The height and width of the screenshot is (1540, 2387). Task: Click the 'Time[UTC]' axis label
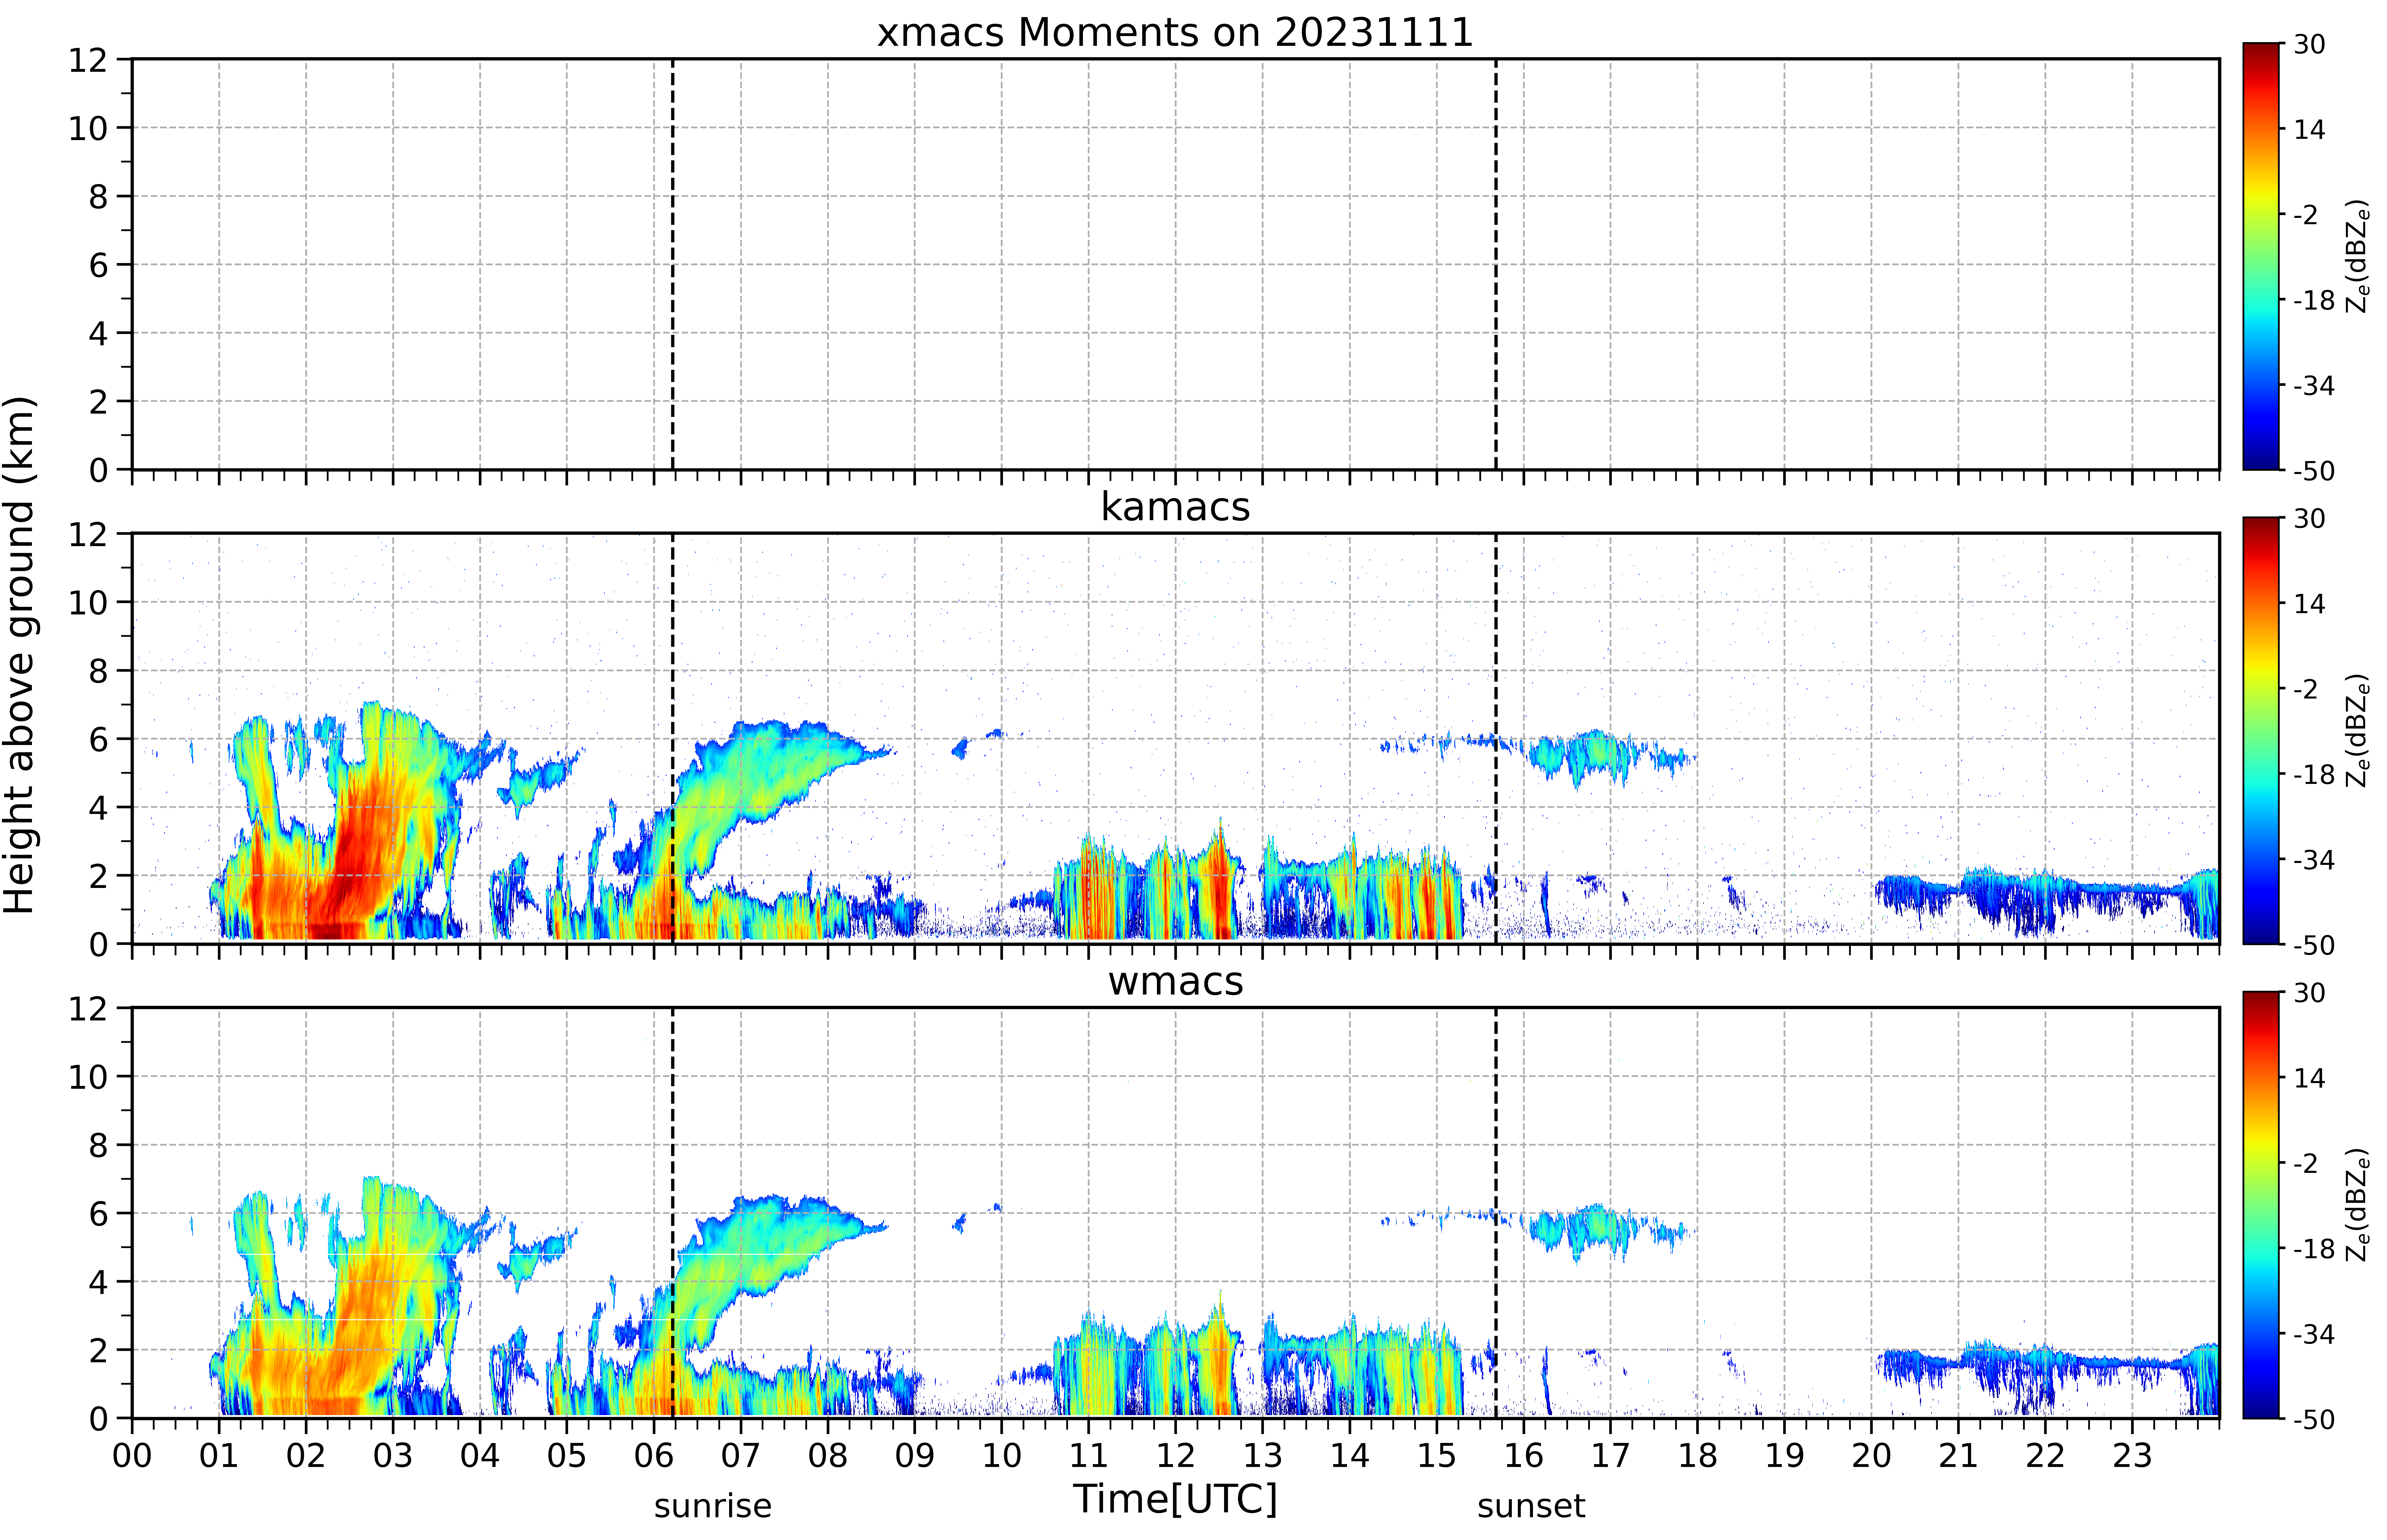pyautogui.click(x=1175, y=1499)
